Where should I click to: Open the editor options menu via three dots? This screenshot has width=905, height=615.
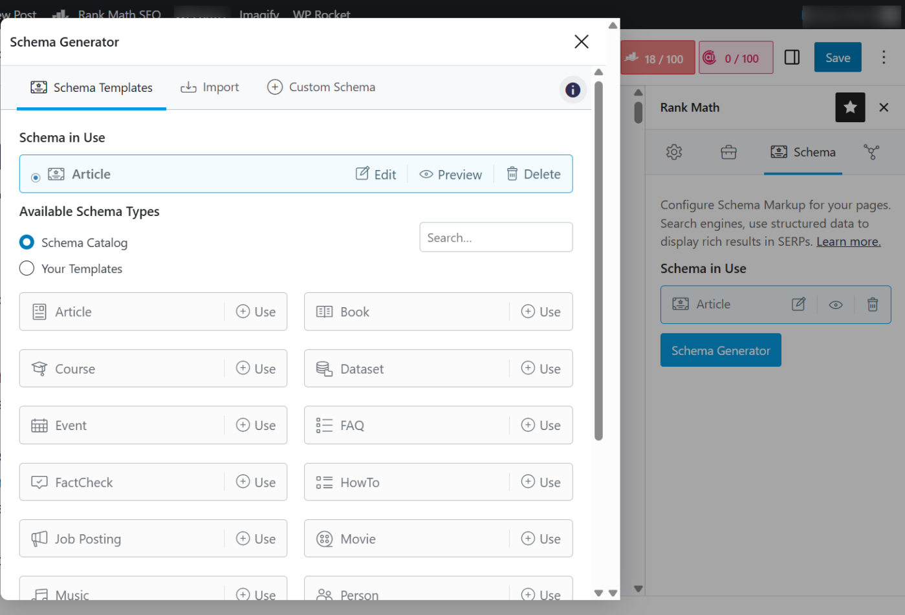pos(884,57)
